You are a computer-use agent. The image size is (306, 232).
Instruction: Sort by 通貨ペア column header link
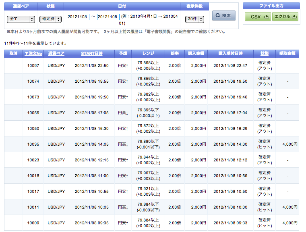tap(56, 53)
